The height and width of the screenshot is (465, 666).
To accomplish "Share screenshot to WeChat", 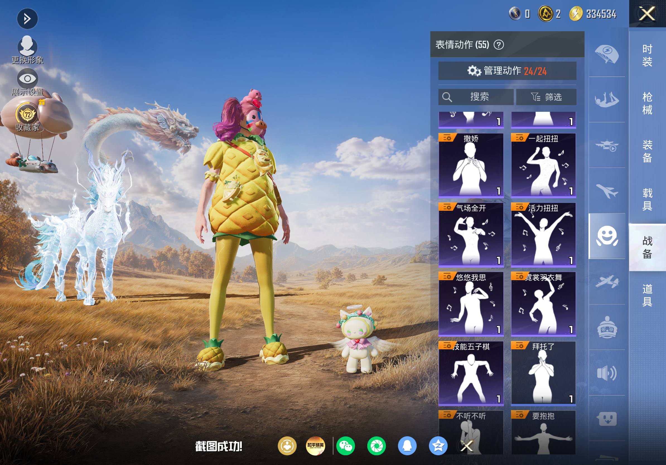I will point(346,446).
